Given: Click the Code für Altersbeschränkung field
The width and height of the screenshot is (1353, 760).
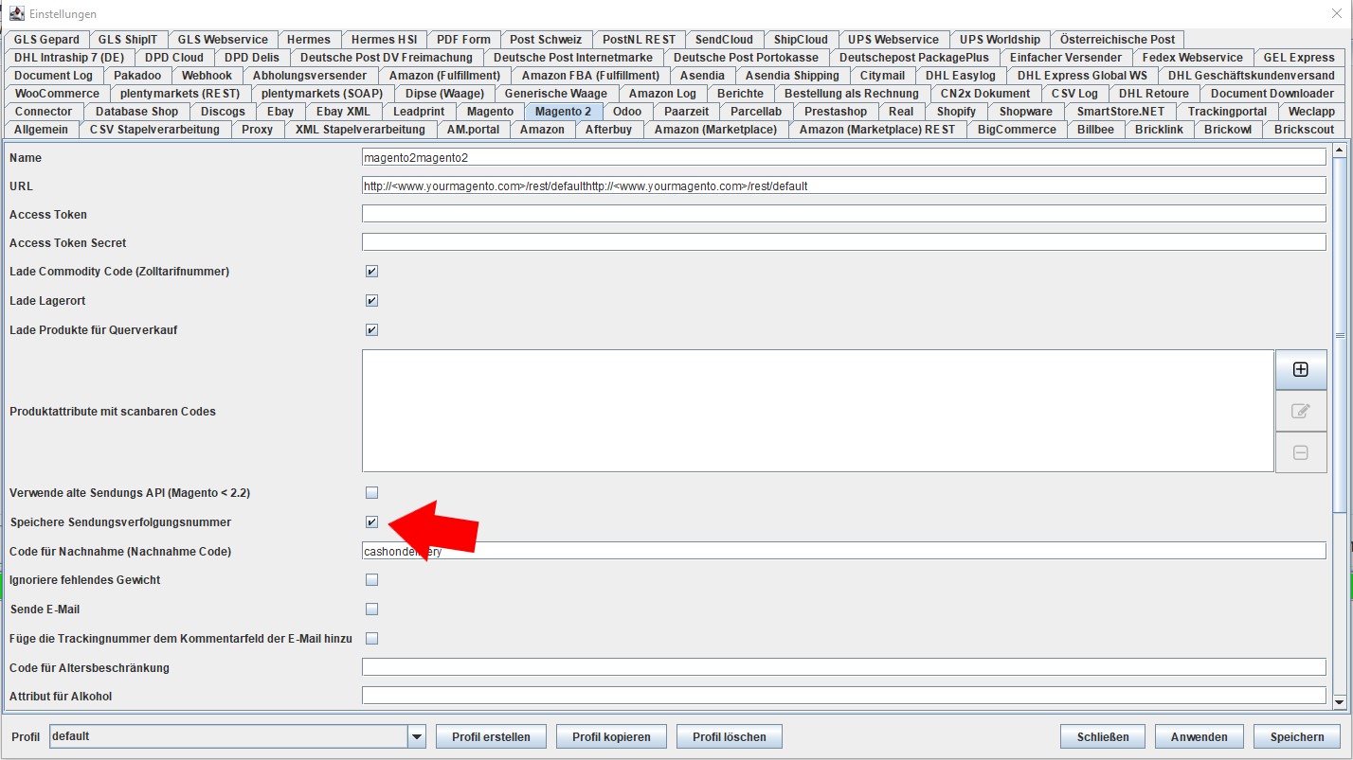Looking at the screenshot, I should (843, 667).
